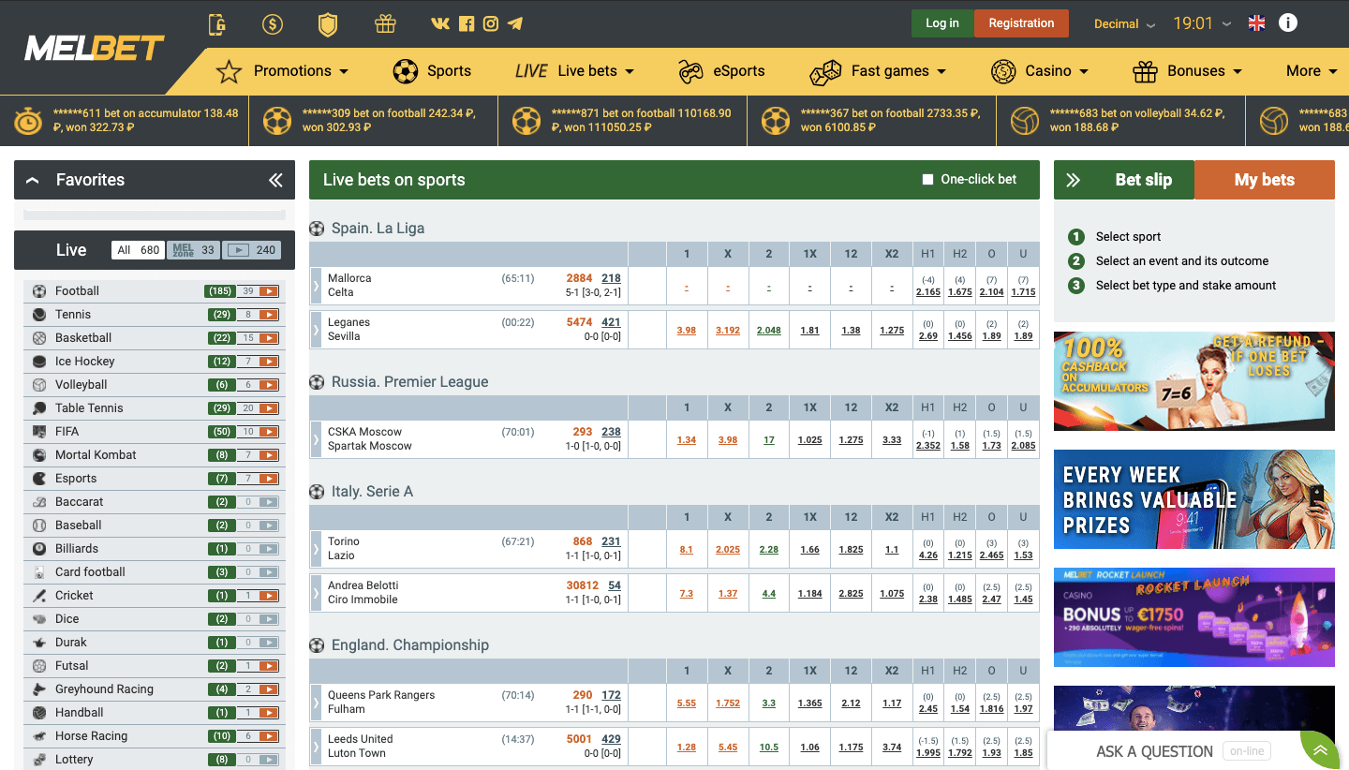Enable the One-click bet checkbox
This screenshot has width=1349, height=770.
coord(927,180)
